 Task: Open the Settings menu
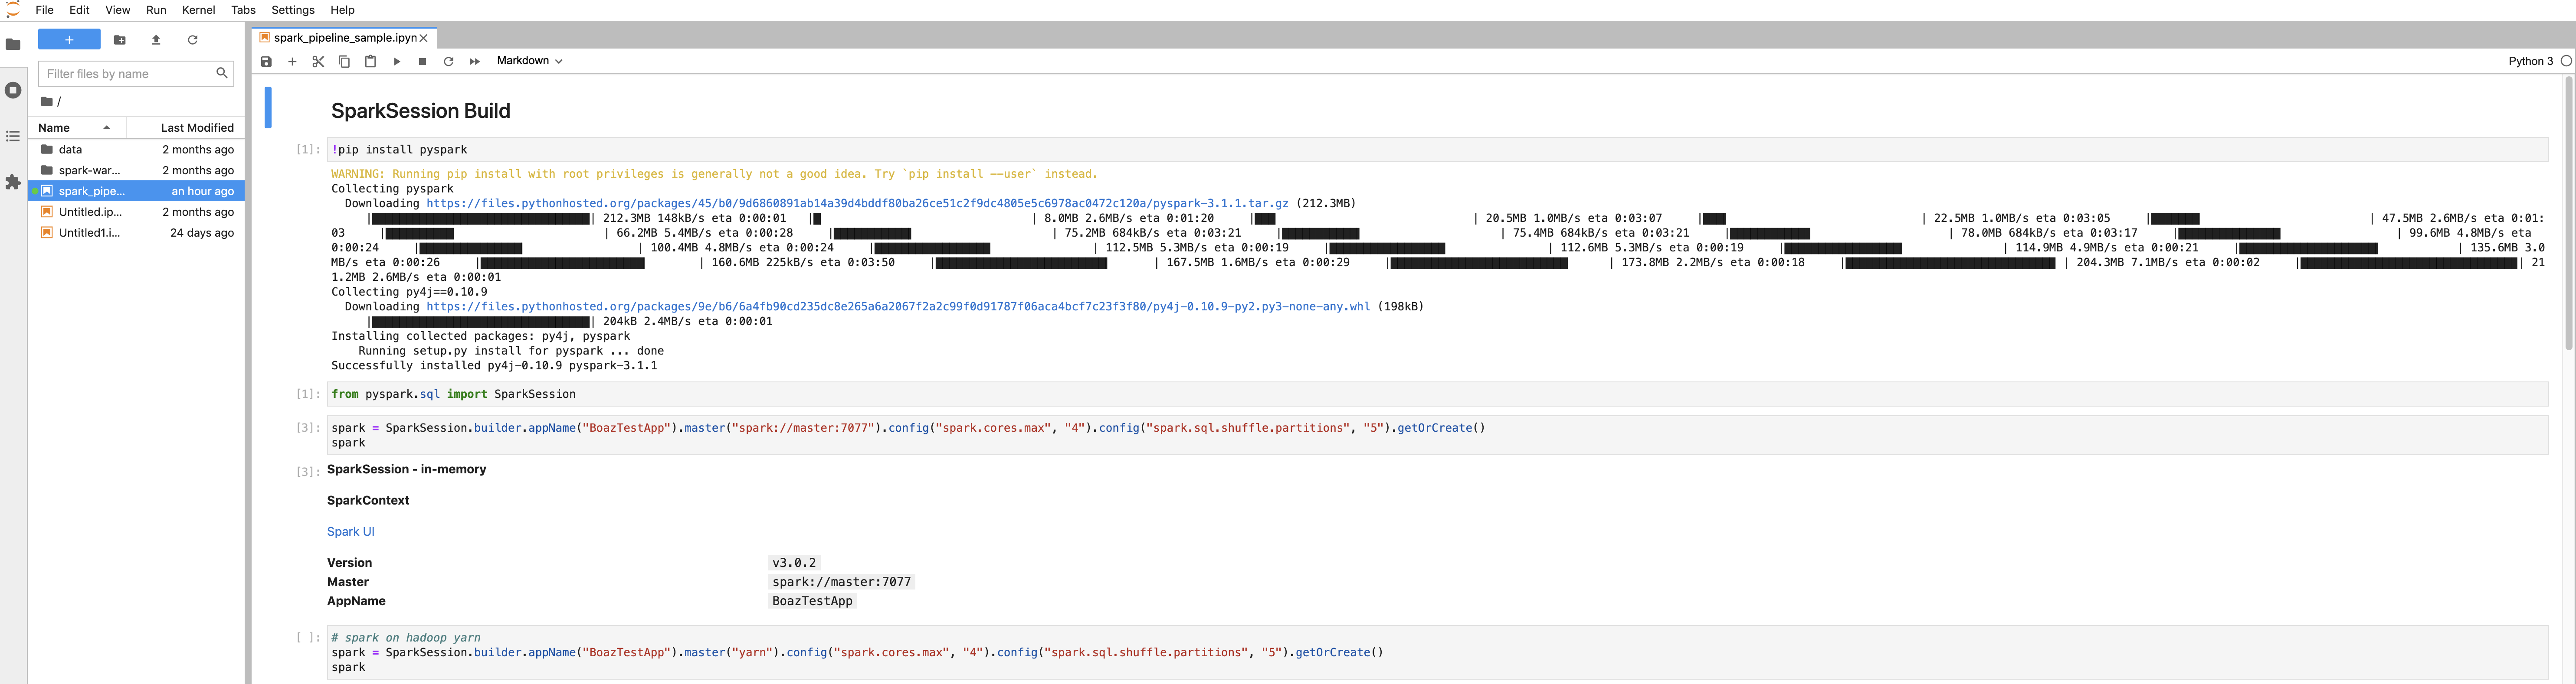293,10
